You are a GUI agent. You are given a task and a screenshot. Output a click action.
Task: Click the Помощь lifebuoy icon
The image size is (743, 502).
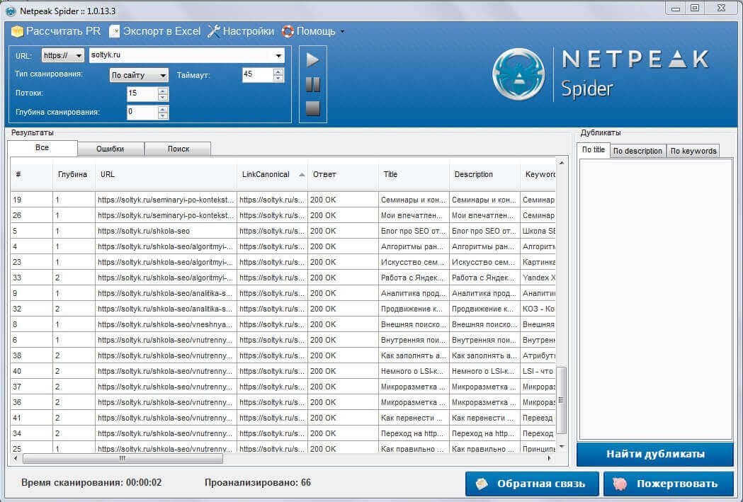(288, 31)
